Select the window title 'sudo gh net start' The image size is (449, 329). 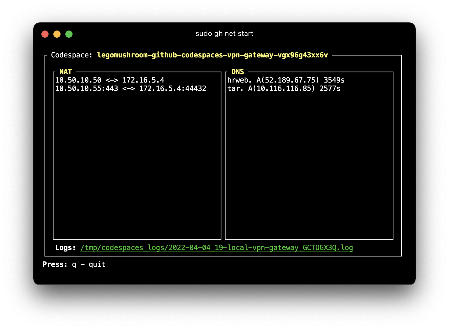pos(224,33)
